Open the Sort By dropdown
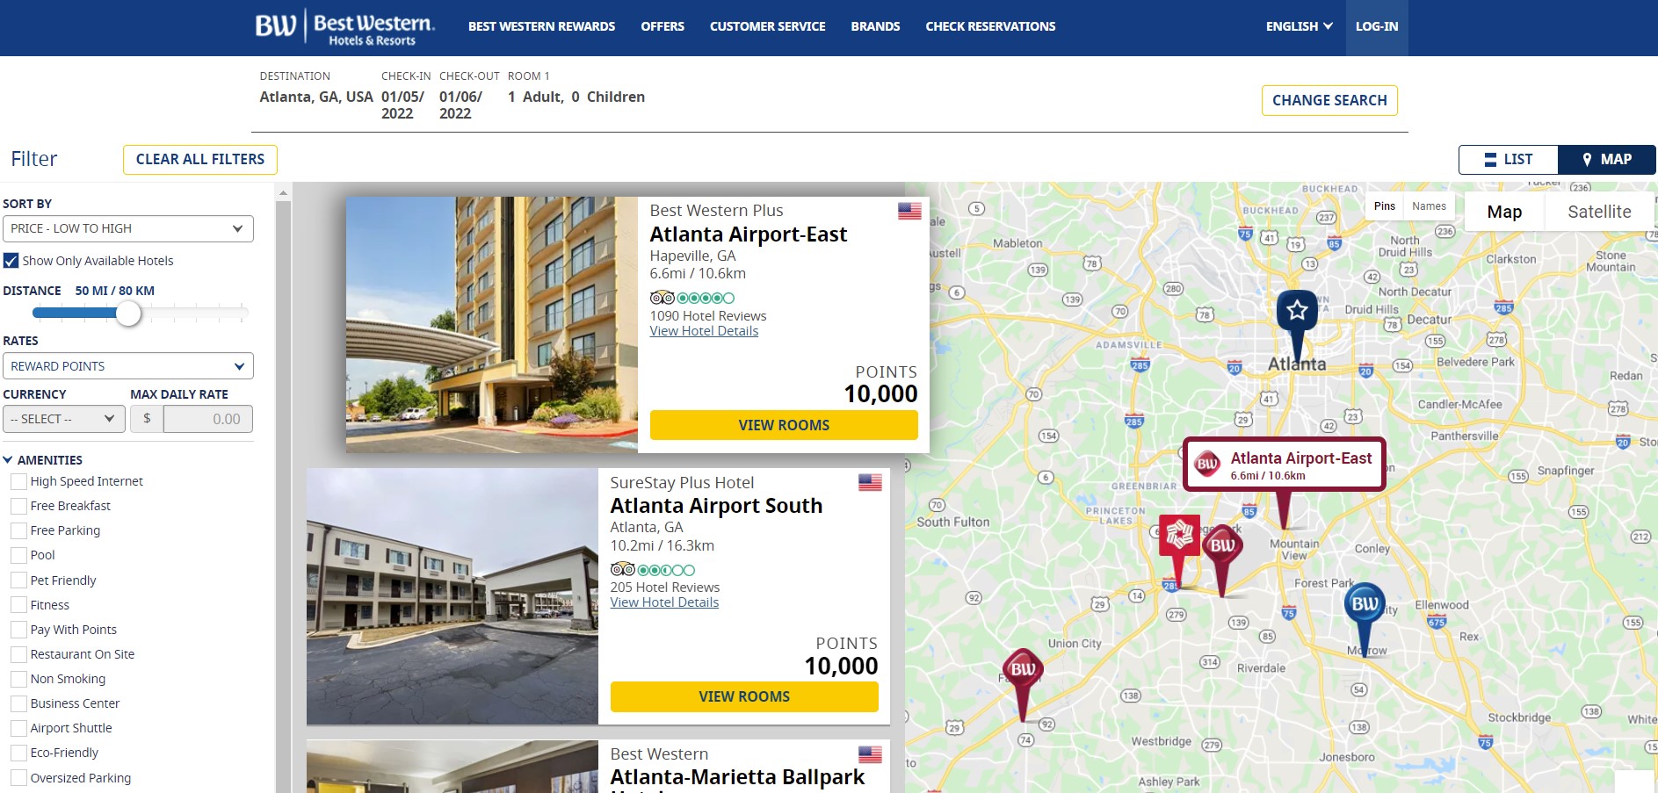Viewport: 1658px width, 793px height. pos(128,227)
